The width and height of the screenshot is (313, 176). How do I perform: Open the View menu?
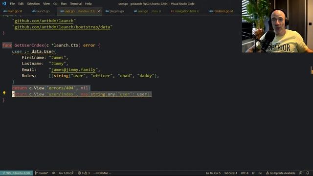point(46,3)
